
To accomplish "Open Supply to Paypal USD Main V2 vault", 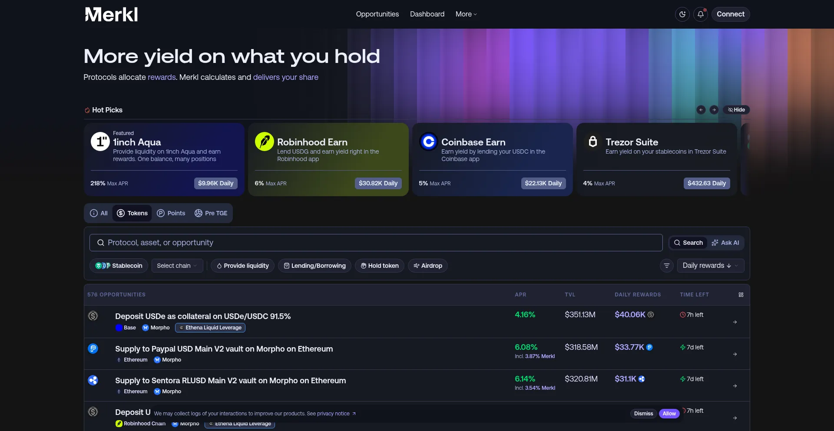I will [x=224, y=349].
